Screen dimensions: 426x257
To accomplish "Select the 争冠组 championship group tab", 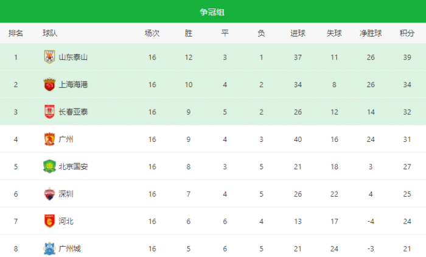I will [213, 12].
